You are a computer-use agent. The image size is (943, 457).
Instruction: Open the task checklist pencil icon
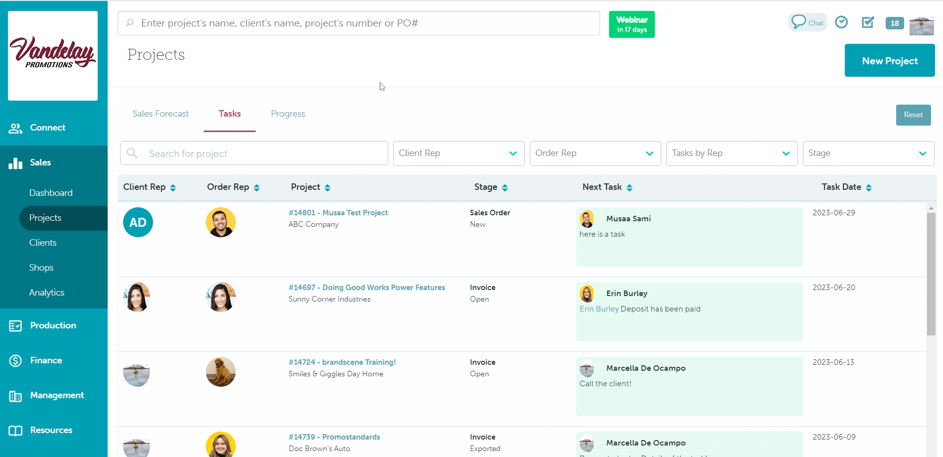868,22
